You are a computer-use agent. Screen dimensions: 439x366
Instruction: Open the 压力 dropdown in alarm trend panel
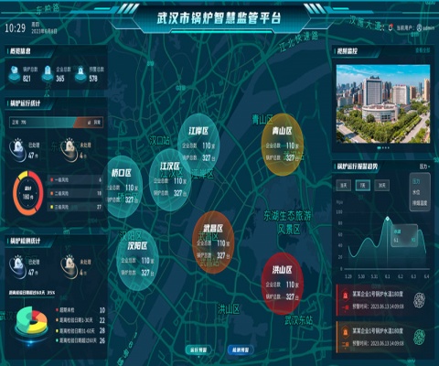point(424,167)
